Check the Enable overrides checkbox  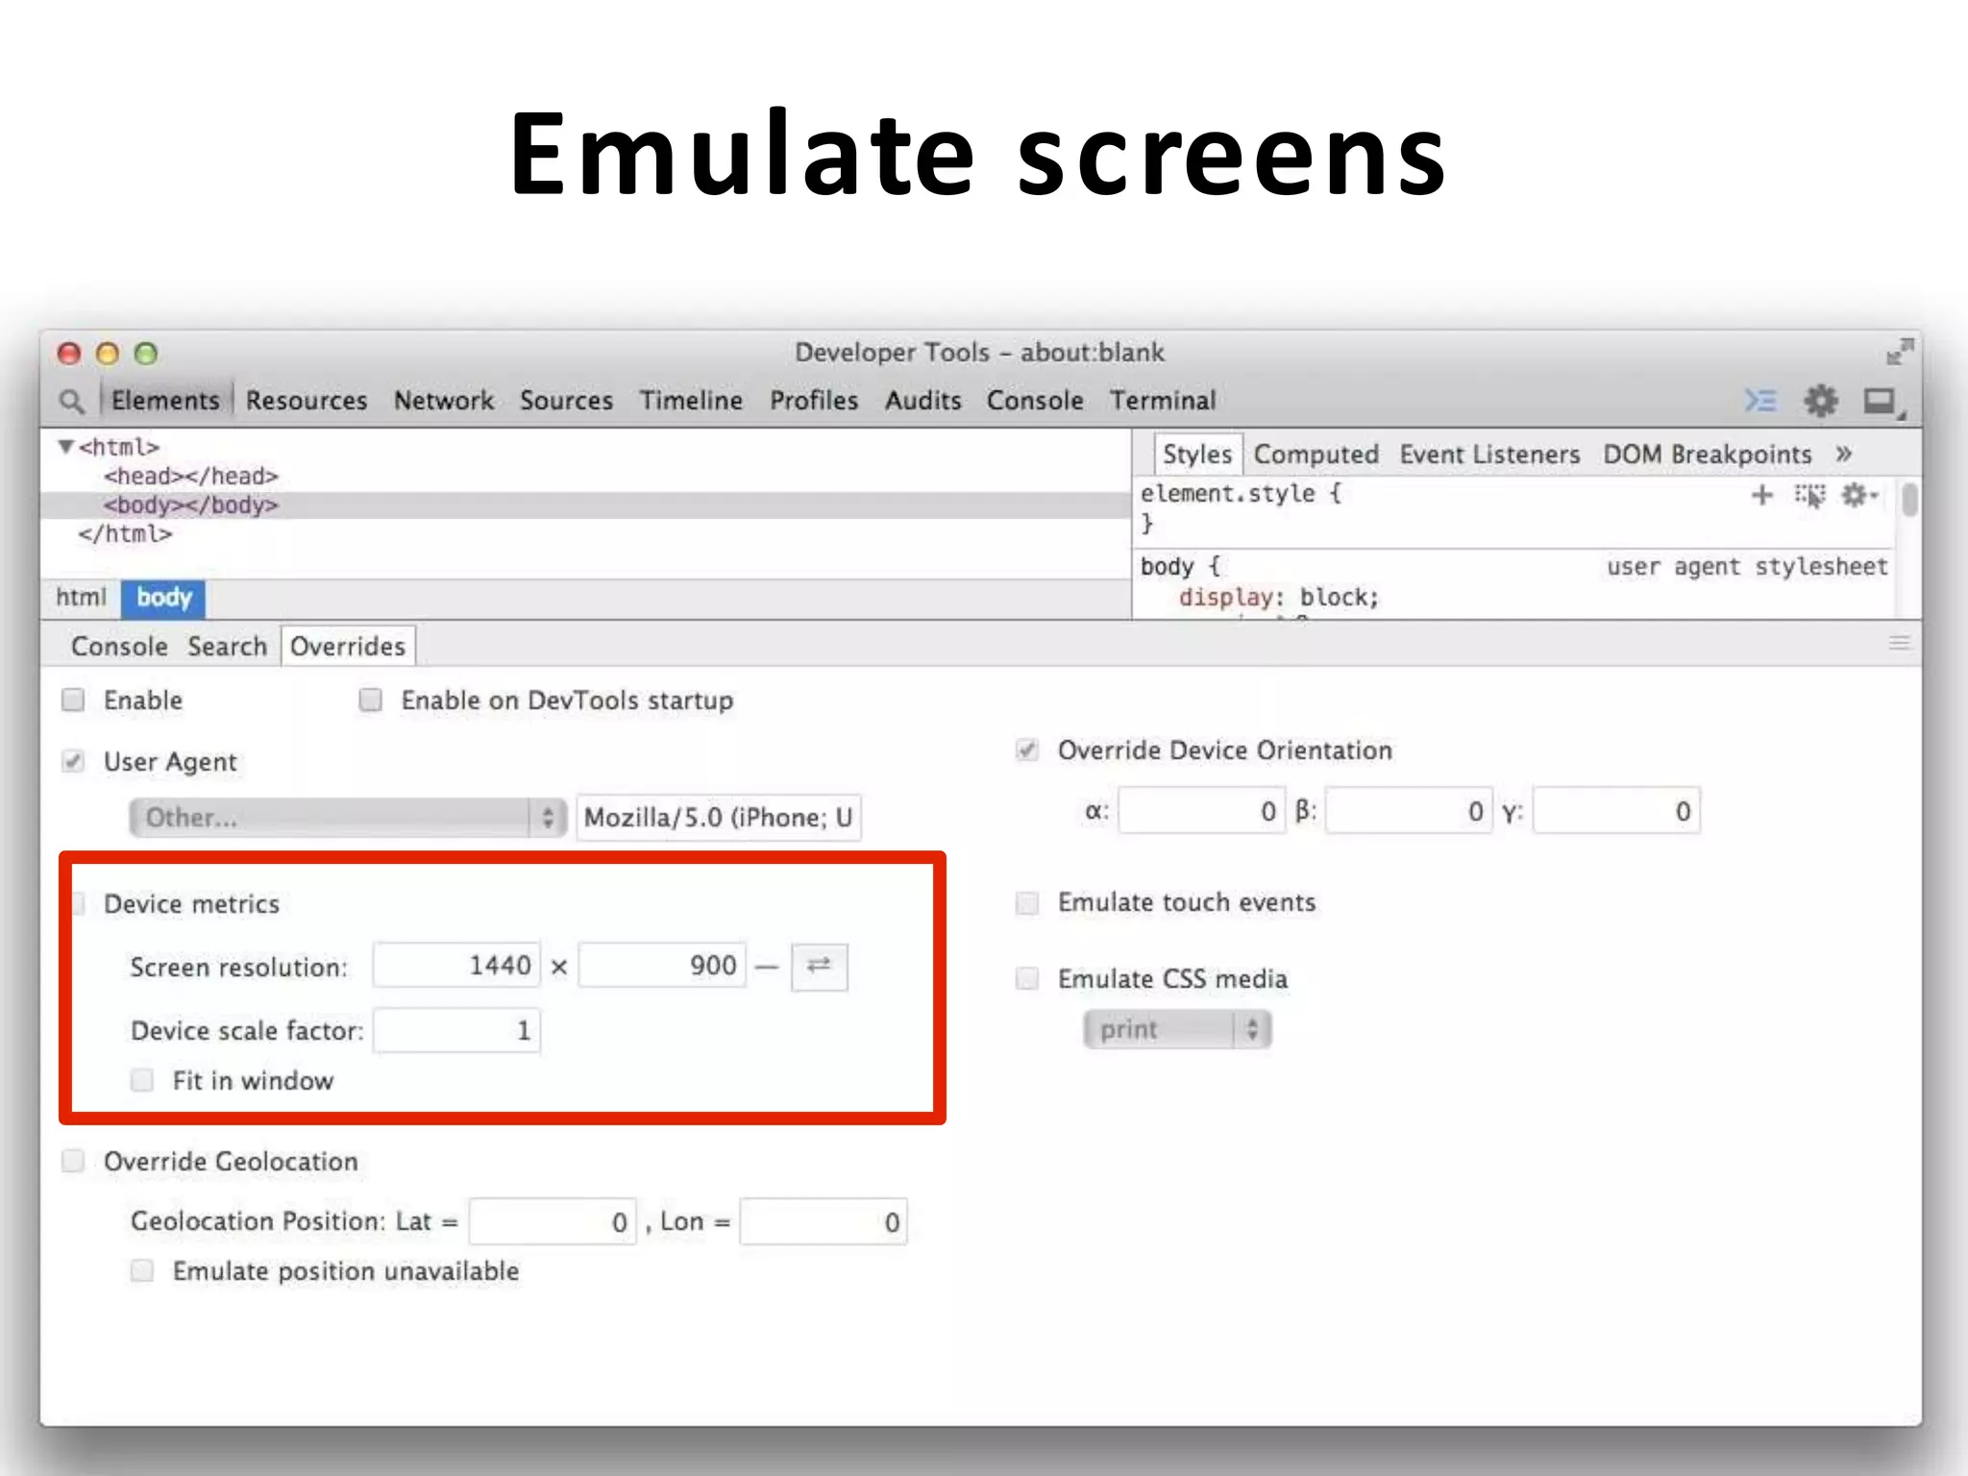[x=73, y=700]
